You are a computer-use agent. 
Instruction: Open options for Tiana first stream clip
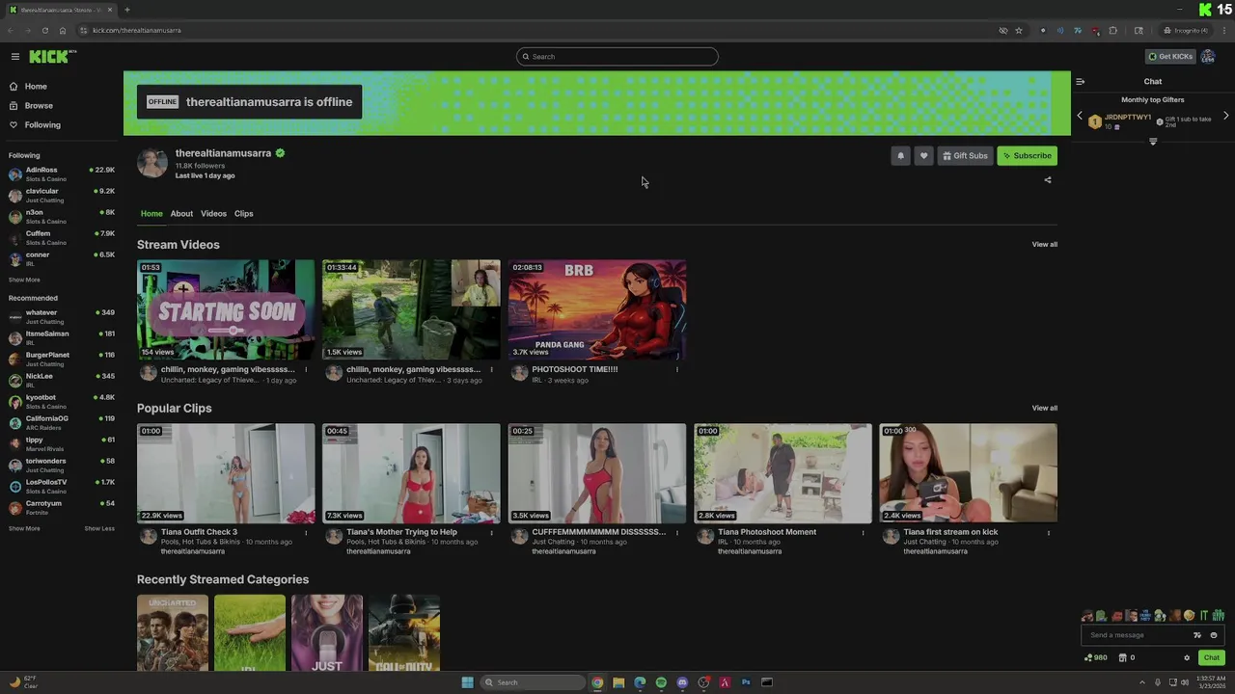(1048, 533)
